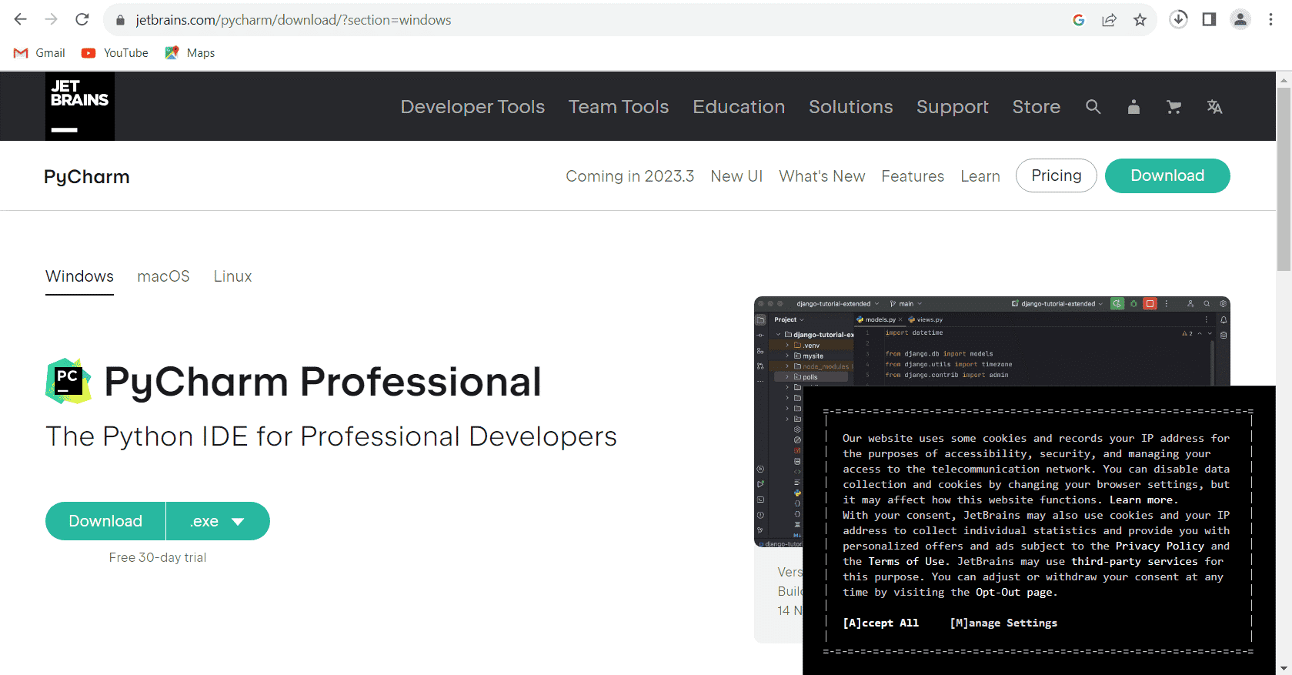Image resolution: width=1292 pixels, height=675 pixels.
Task: Click the PyCharm PC logo icon
Action: point(68,381)
